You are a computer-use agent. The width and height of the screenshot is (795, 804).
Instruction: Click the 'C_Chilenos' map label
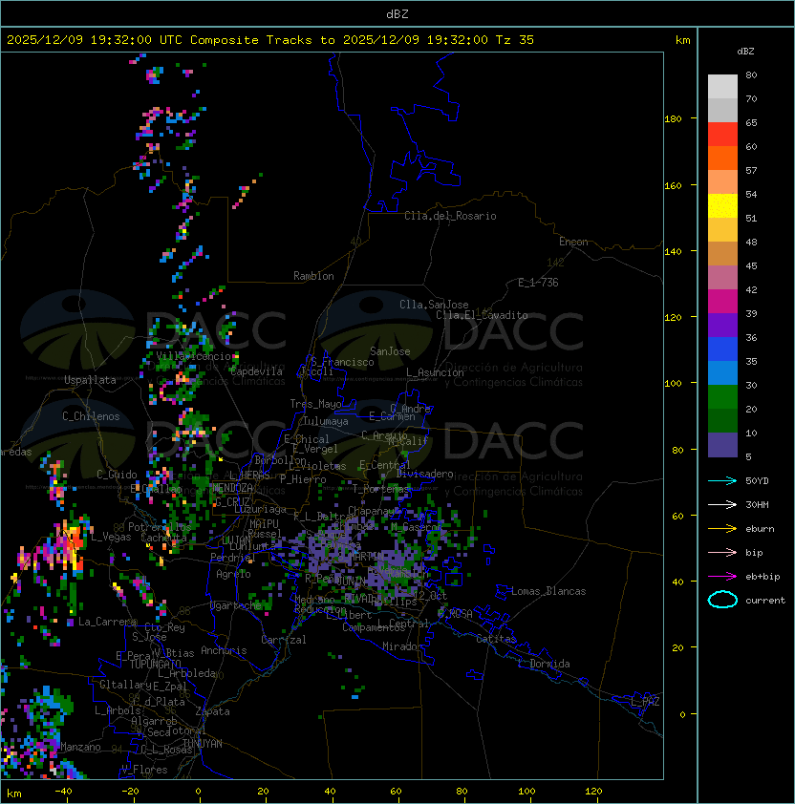(91, 416)
